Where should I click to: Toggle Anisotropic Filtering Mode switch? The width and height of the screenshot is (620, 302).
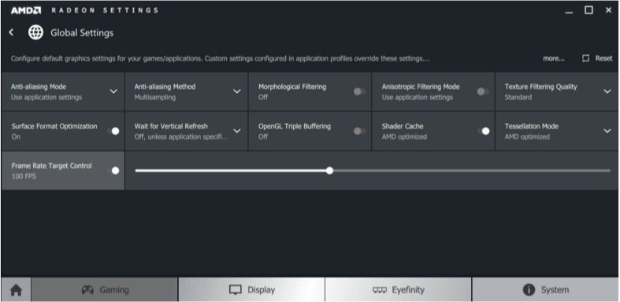pos(483,91)
